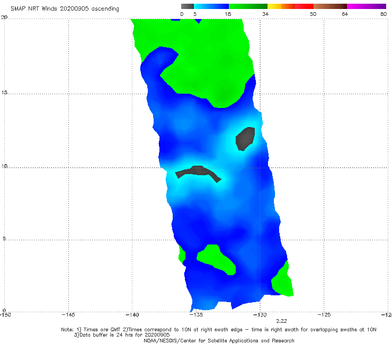
Task: Click the swath time label "2:22"
Action: tap(281, 321)
